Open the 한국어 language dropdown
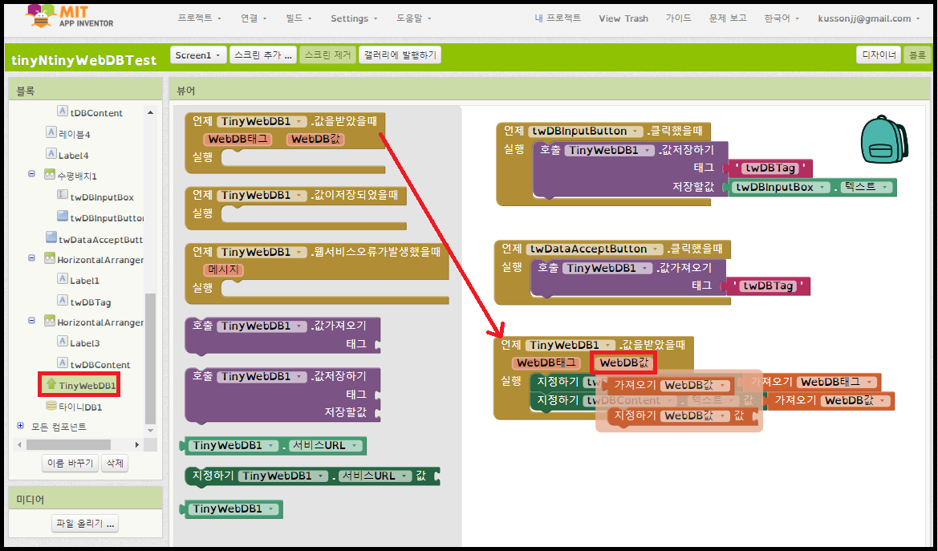This screenshot has width=938, height=551. click(x=782, y=18)
